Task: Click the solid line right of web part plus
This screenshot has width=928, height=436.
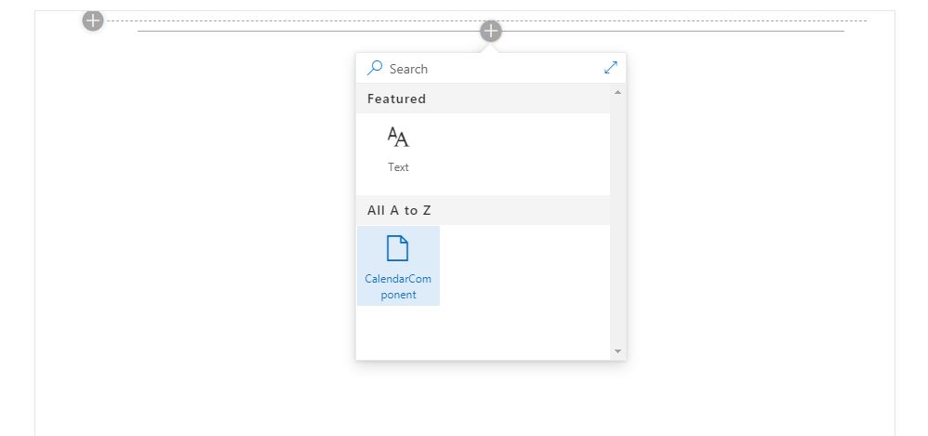Action: click(673, 31)
